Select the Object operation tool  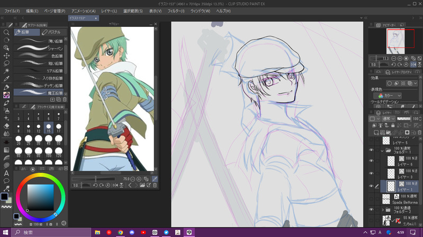click(6, 48)
